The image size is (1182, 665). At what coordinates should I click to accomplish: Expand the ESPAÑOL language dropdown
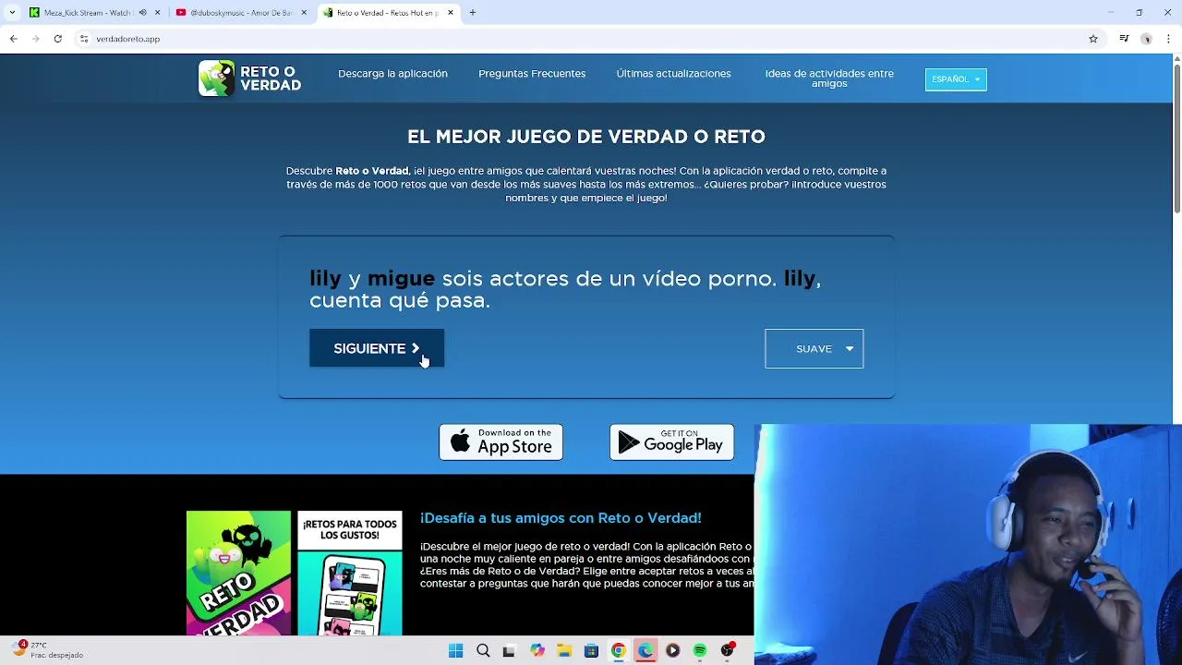pos(956,79)
